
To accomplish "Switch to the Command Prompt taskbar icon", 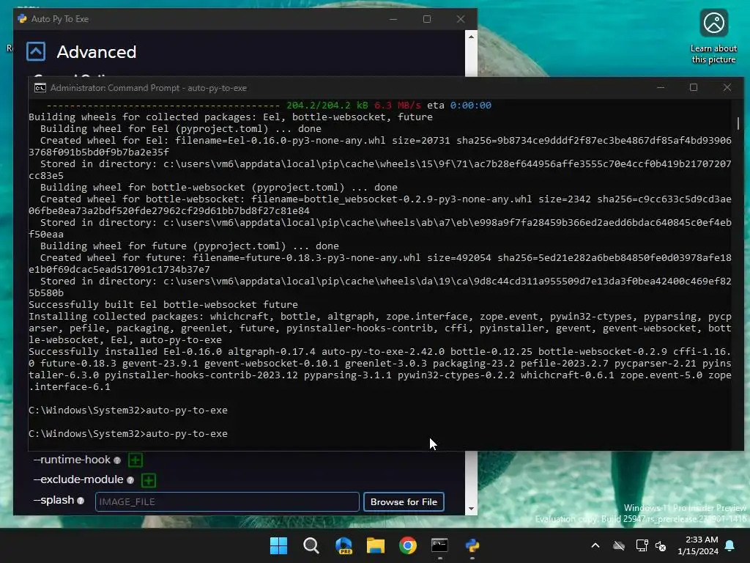I will click(439, 545).
